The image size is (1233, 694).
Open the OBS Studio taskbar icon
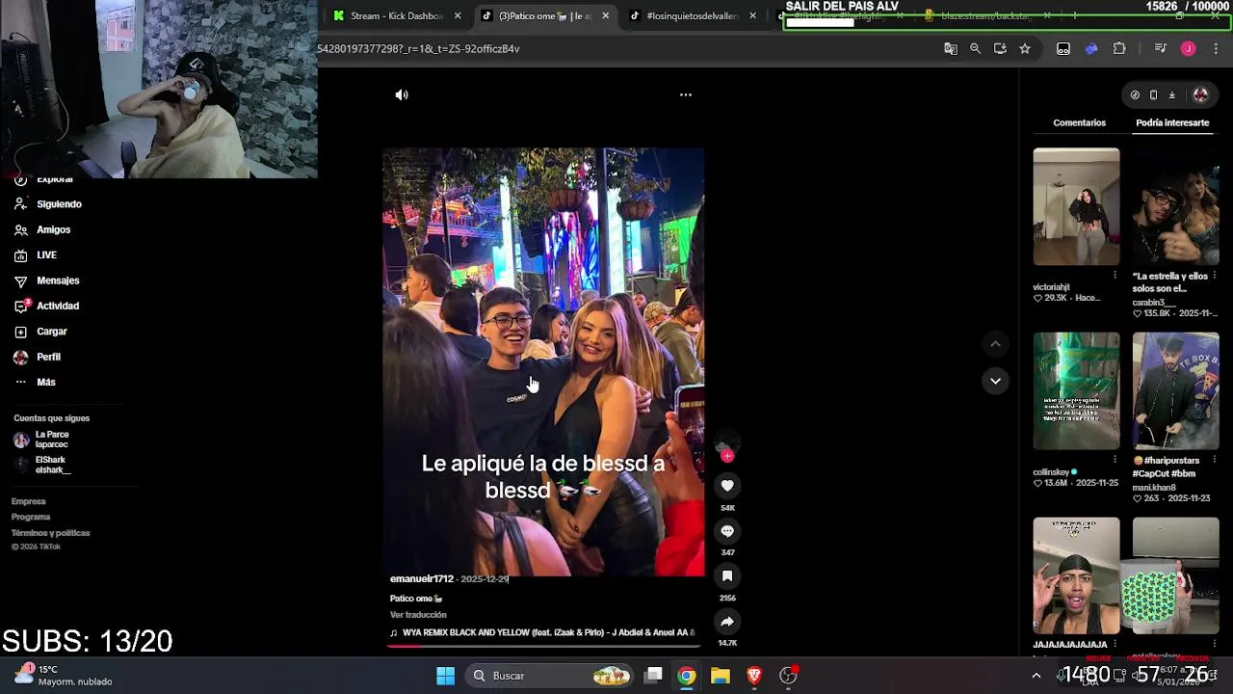click(x=788, y=676)
